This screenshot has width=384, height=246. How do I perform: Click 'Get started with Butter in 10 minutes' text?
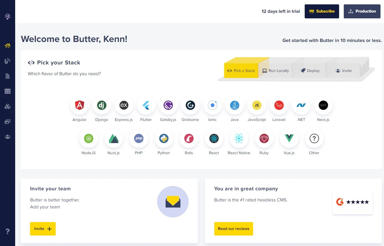click(x=332, y=41)
